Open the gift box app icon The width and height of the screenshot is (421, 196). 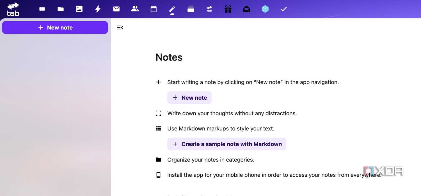point(228,9)
